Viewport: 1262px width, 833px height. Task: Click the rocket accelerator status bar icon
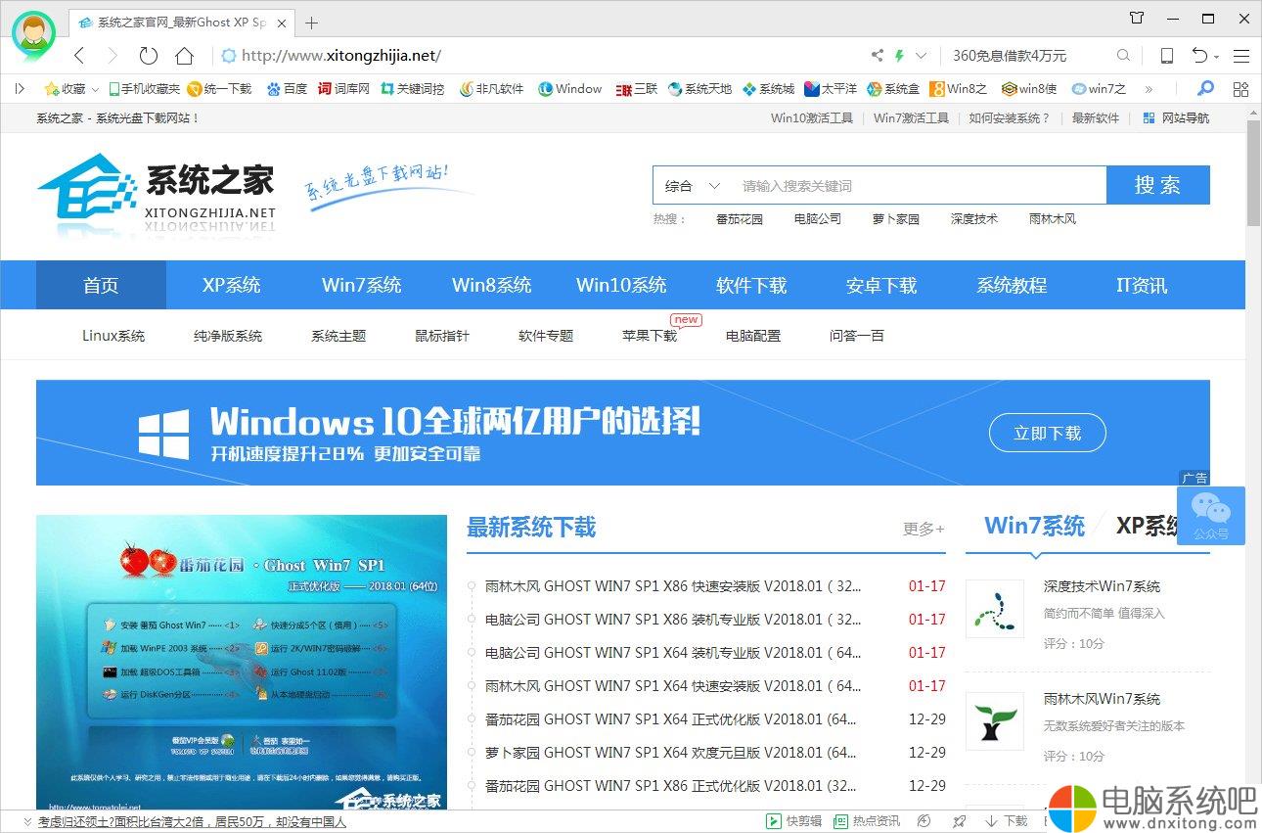click(960, 821)
